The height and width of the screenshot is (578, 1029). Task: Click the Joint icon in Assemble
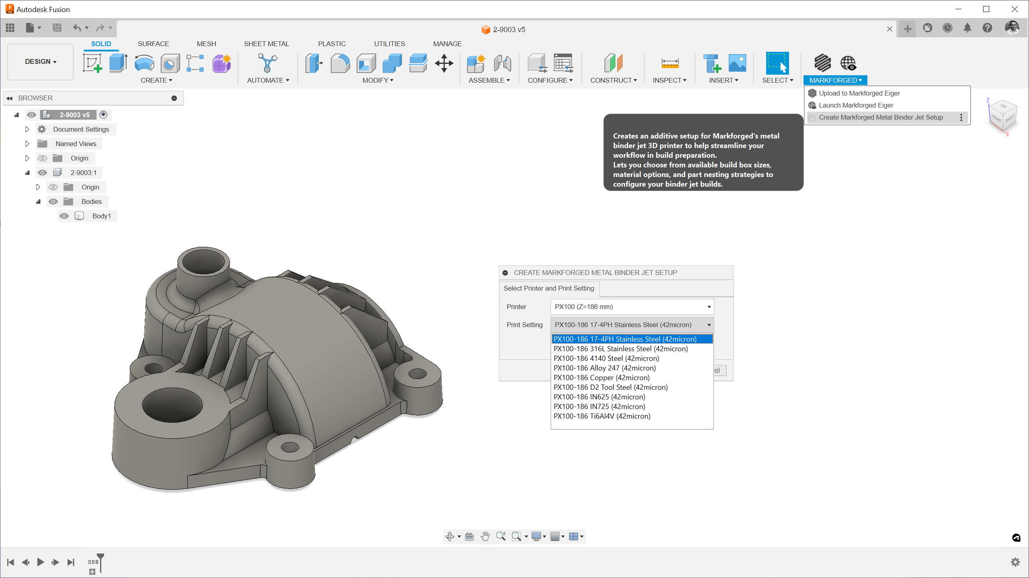coord(502,63)
